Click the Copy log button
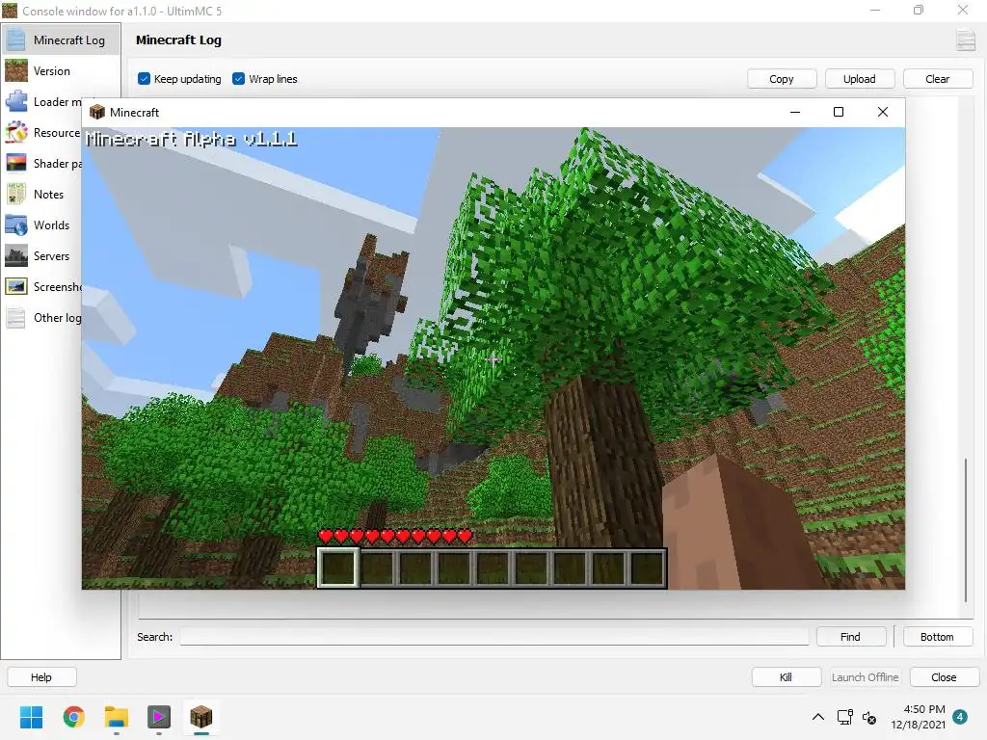This screenshot has height=740, width=987. (x=781, y=79)
